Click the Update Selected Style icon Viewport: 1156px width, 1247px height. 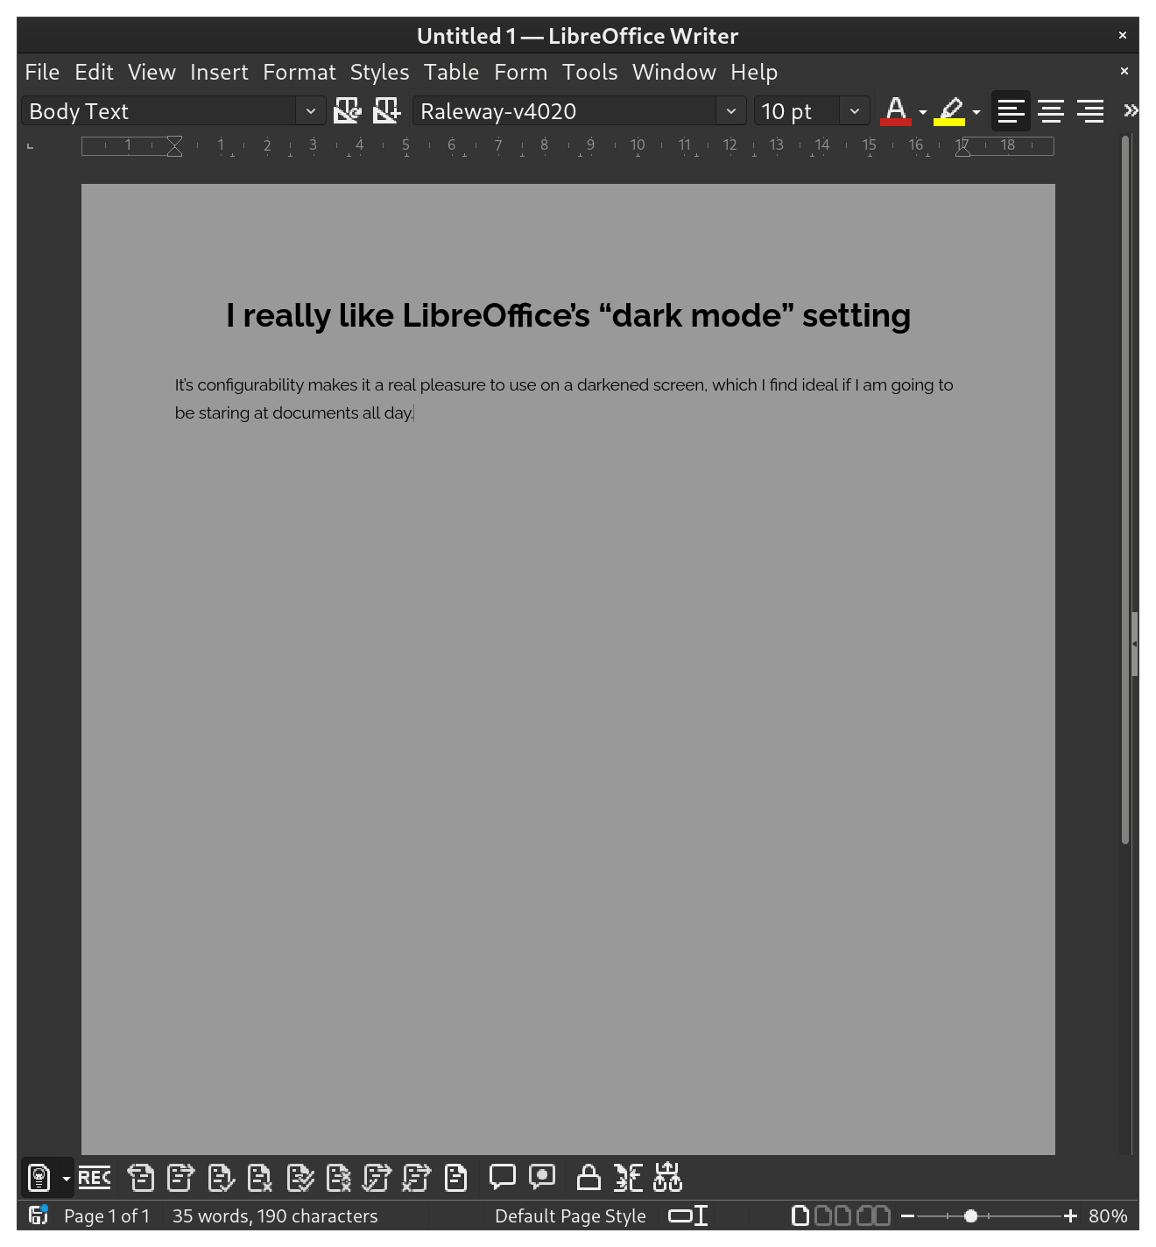click(348, 110)
